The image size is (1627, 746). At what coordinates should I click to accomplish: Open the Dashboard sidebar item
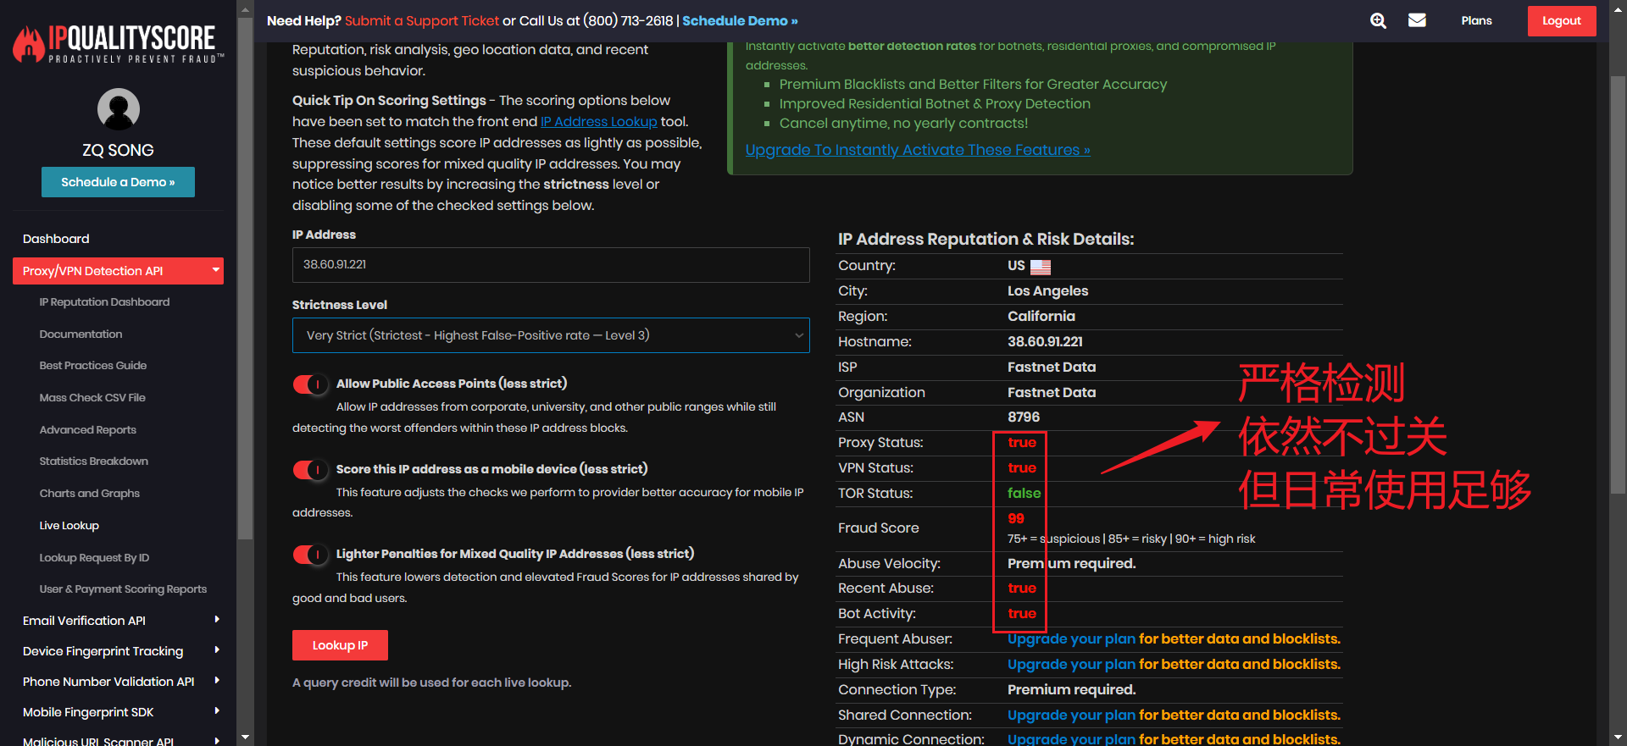56,239
